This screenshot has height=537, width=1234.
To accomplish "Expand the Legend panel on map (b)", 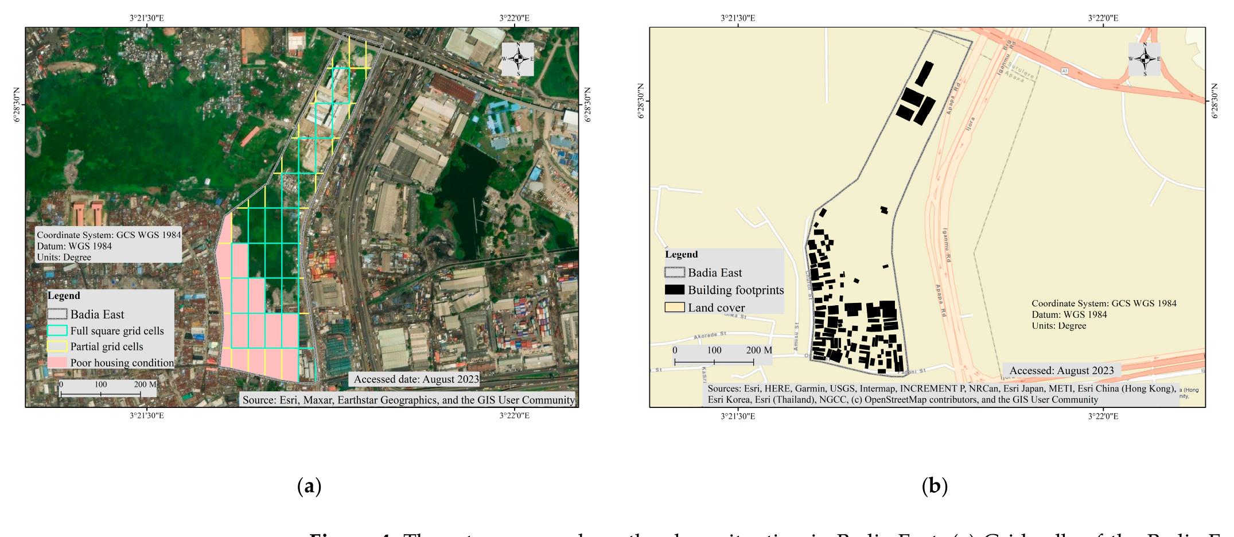I will (x=681, y=254).
